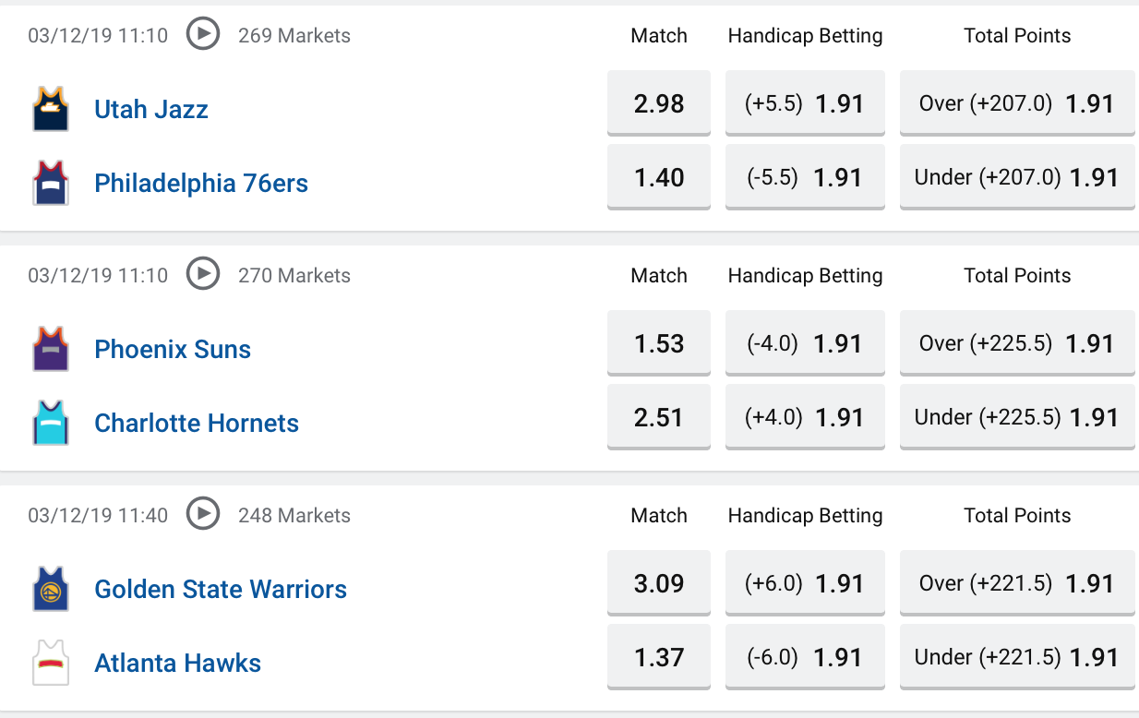Viewport: 1139px width, 718px height.
Task: Select Utah Jazz match odds 2.98
Action: tap(659, 103)
